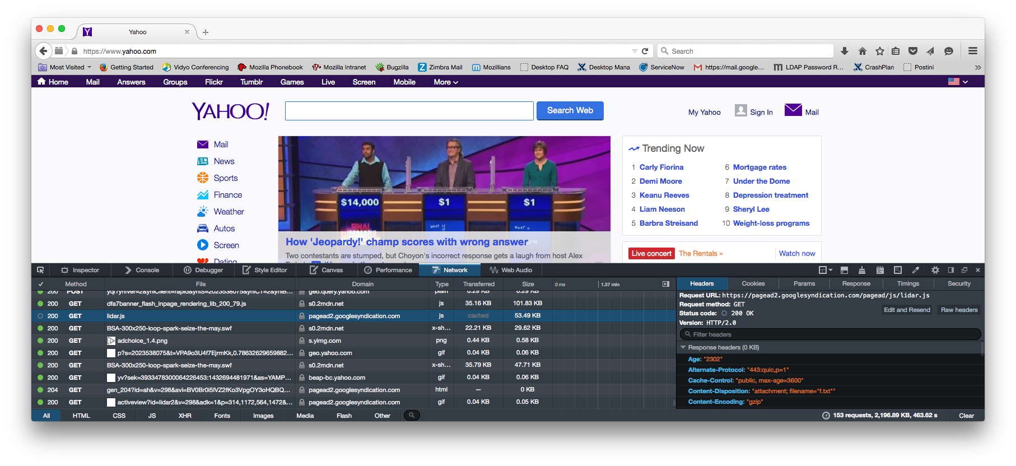Click the element picker icon in DevTools
The width and height of the screenshot is (1016, 466).
40,270
